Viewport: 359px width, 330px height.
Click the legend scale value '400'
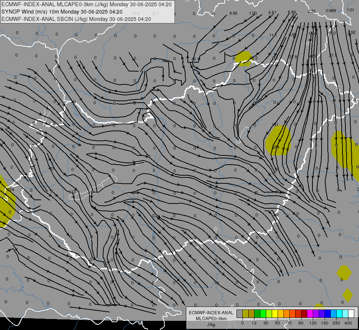point(348,323)
